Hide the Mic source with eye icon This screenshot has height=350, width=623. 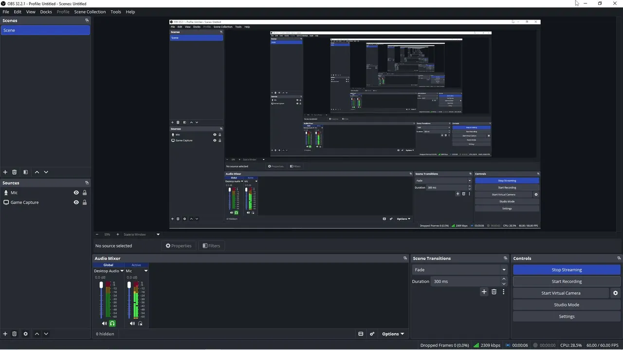point(76,192)
